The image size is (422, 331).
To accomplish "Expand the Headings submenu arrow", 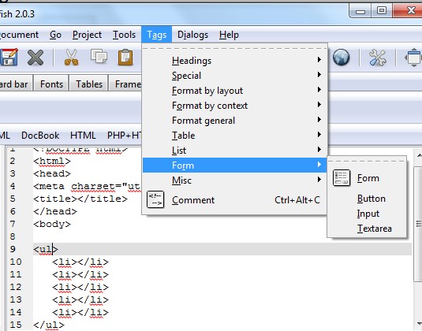I will coord(319,59).
